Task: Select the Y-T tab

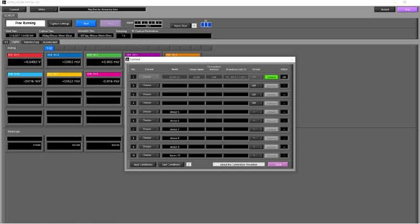Action: (6, 42)
